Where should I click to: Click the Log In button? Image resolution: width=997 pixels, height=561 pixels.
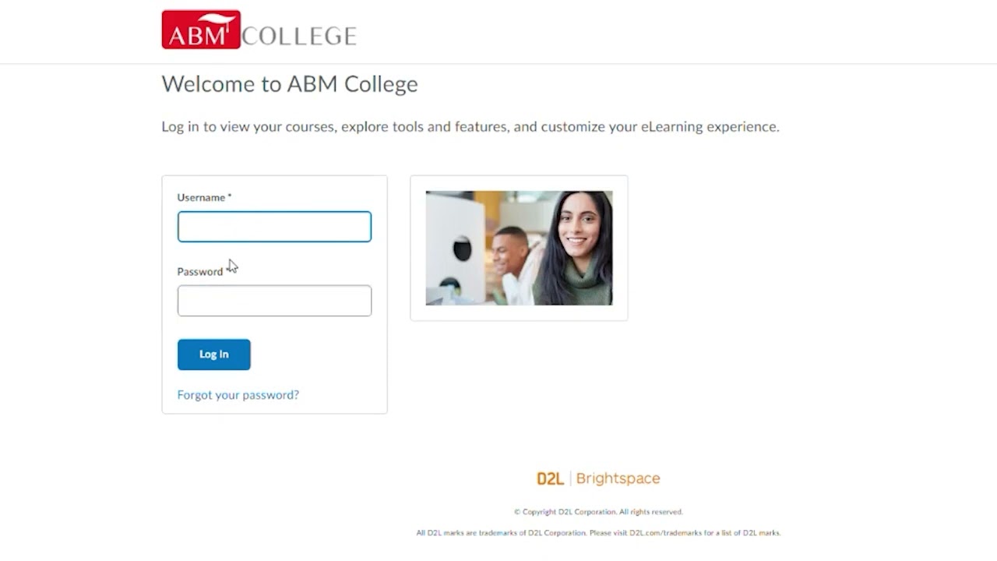(x=213, y=354)
